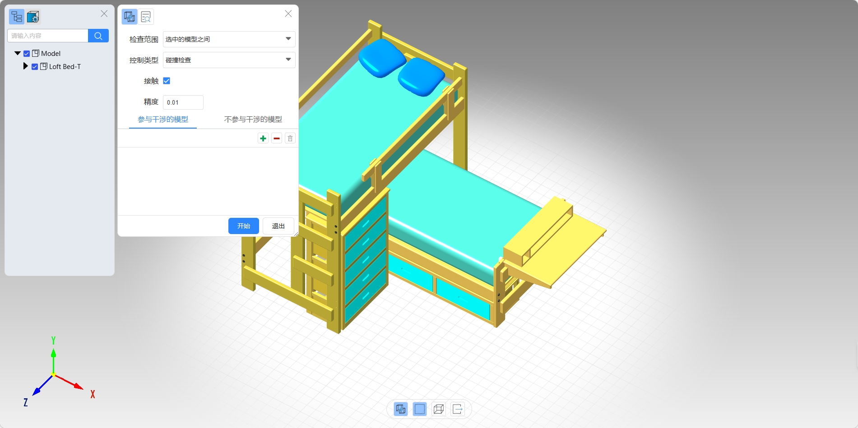Click the 退出 button
858x428 pixels.
[278, 226]
